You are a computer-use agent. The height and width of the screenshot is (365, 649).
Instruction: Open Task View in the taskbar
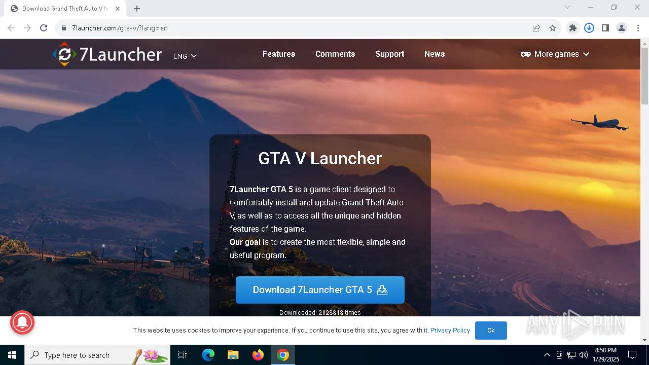click(x=183, y=355)
